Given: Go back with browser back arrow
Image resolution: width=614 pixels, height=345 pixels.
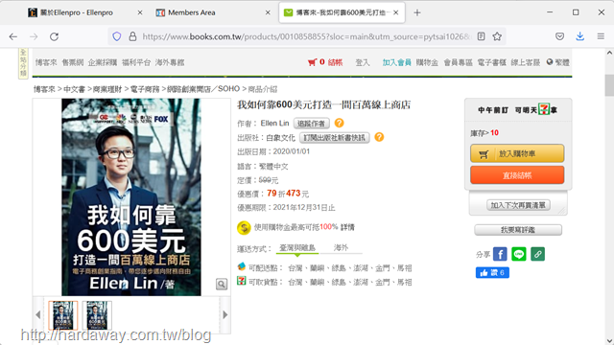Looking at the screenshot, I should [12, 36].
